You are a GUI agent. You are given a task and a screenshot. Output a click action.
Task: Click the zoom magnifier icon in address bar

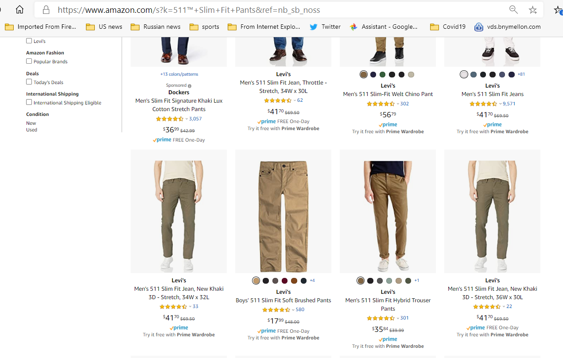pyautogui.click(x=513, y=10)
